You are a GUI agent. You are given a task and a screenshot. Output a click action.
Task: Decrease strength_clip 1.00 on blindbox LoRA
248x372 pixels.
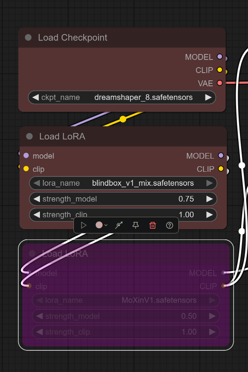tap(37, 215)
